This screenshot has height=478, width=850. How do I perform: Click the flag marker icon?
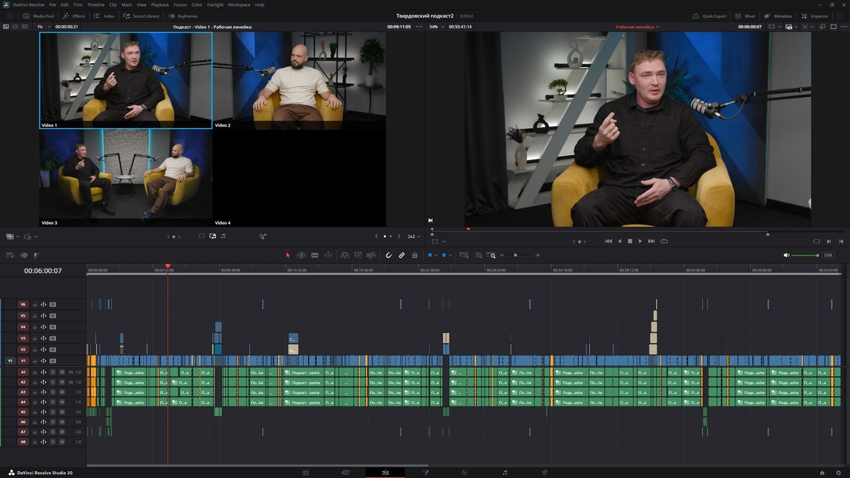click(429, 255)
